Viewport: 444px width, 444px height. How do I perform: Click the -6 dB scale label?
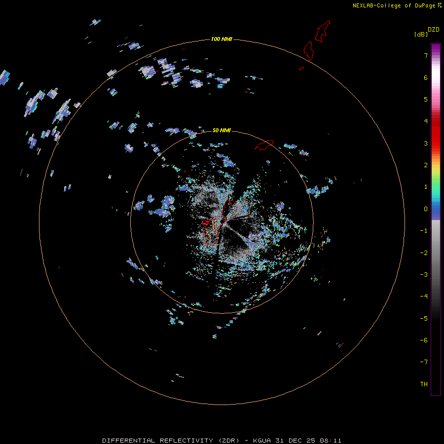[424, 340]
